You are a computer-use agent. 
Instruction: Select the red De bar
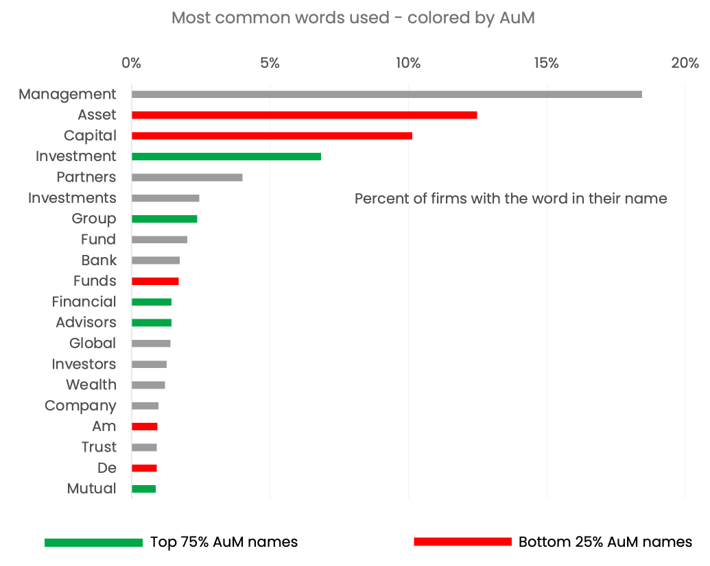click(x=144, y=468)
